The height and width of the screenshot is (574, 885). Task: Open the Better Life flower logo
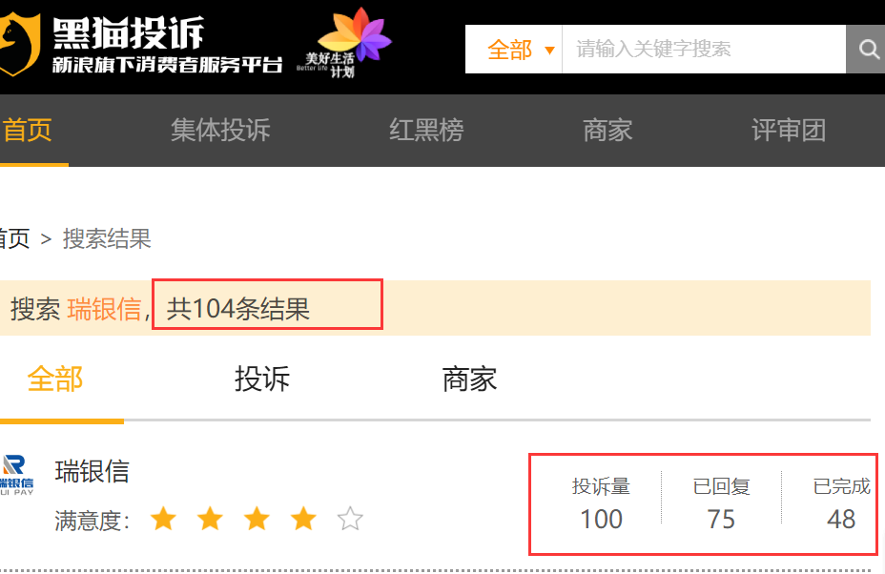(x=345, y=42)
